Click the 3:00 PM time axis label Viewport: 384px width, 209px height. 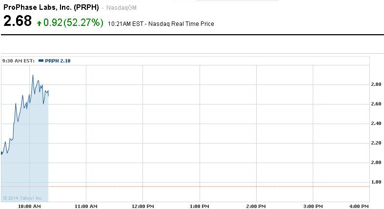coord(313,207)
